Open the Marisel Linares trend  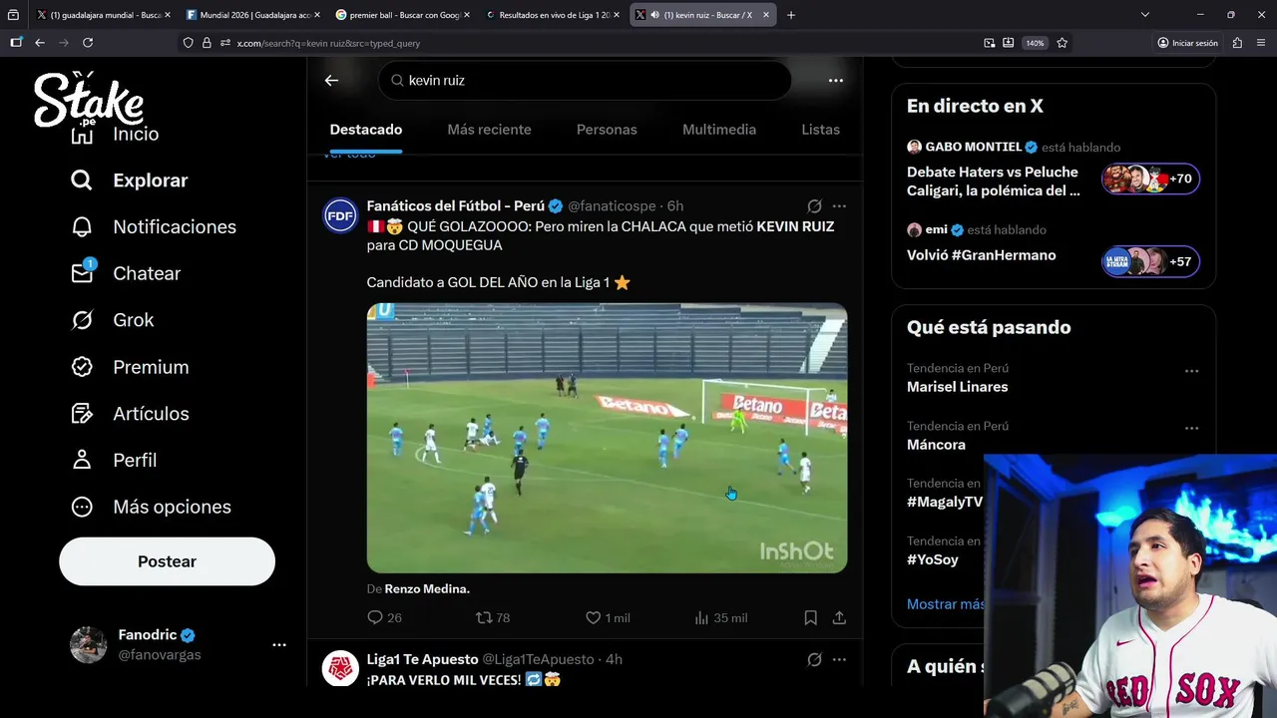957,387
